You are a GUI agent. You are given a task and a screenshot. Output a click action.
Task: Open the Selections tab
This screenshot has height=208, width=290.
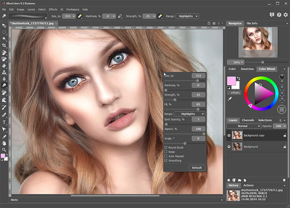[265, 120]
